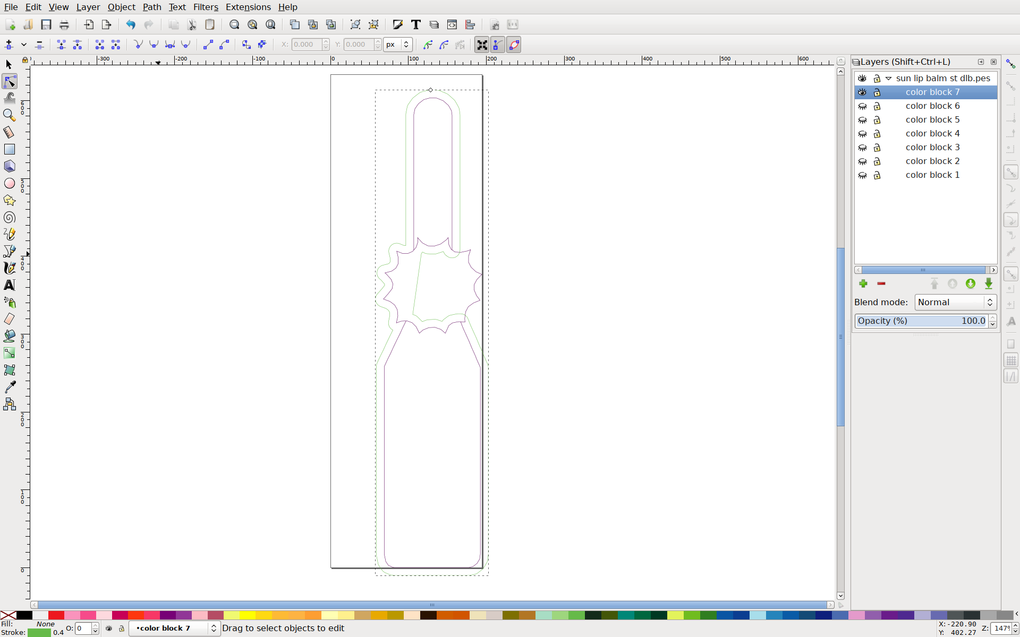
Task: Lower current layer to bottom
Action: 989,284
